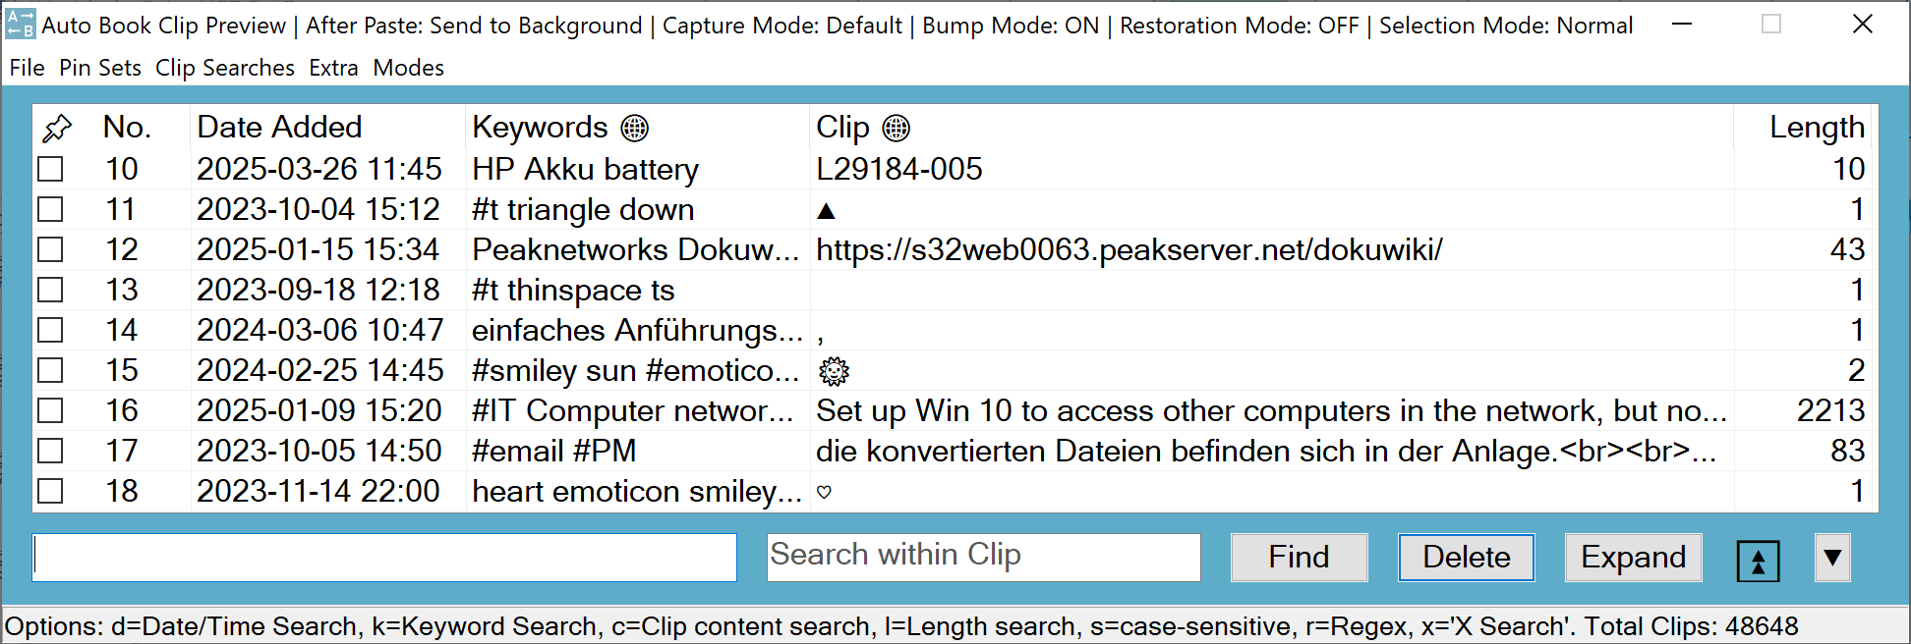Click the heart symbol clip in row 18
The height and width of the screenshot is (644, 1911).
pyautogui.click(x=824, y=492)
